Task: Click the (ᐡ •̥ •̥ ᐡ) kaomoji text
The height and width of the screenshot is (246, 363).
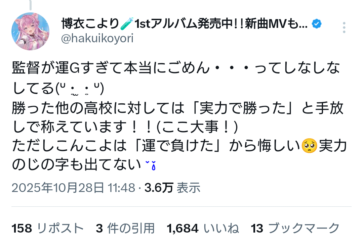Action: click(79, 89)
